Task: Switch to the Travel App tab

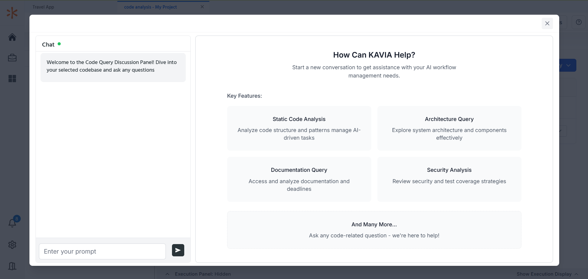Action: point(43,7)
